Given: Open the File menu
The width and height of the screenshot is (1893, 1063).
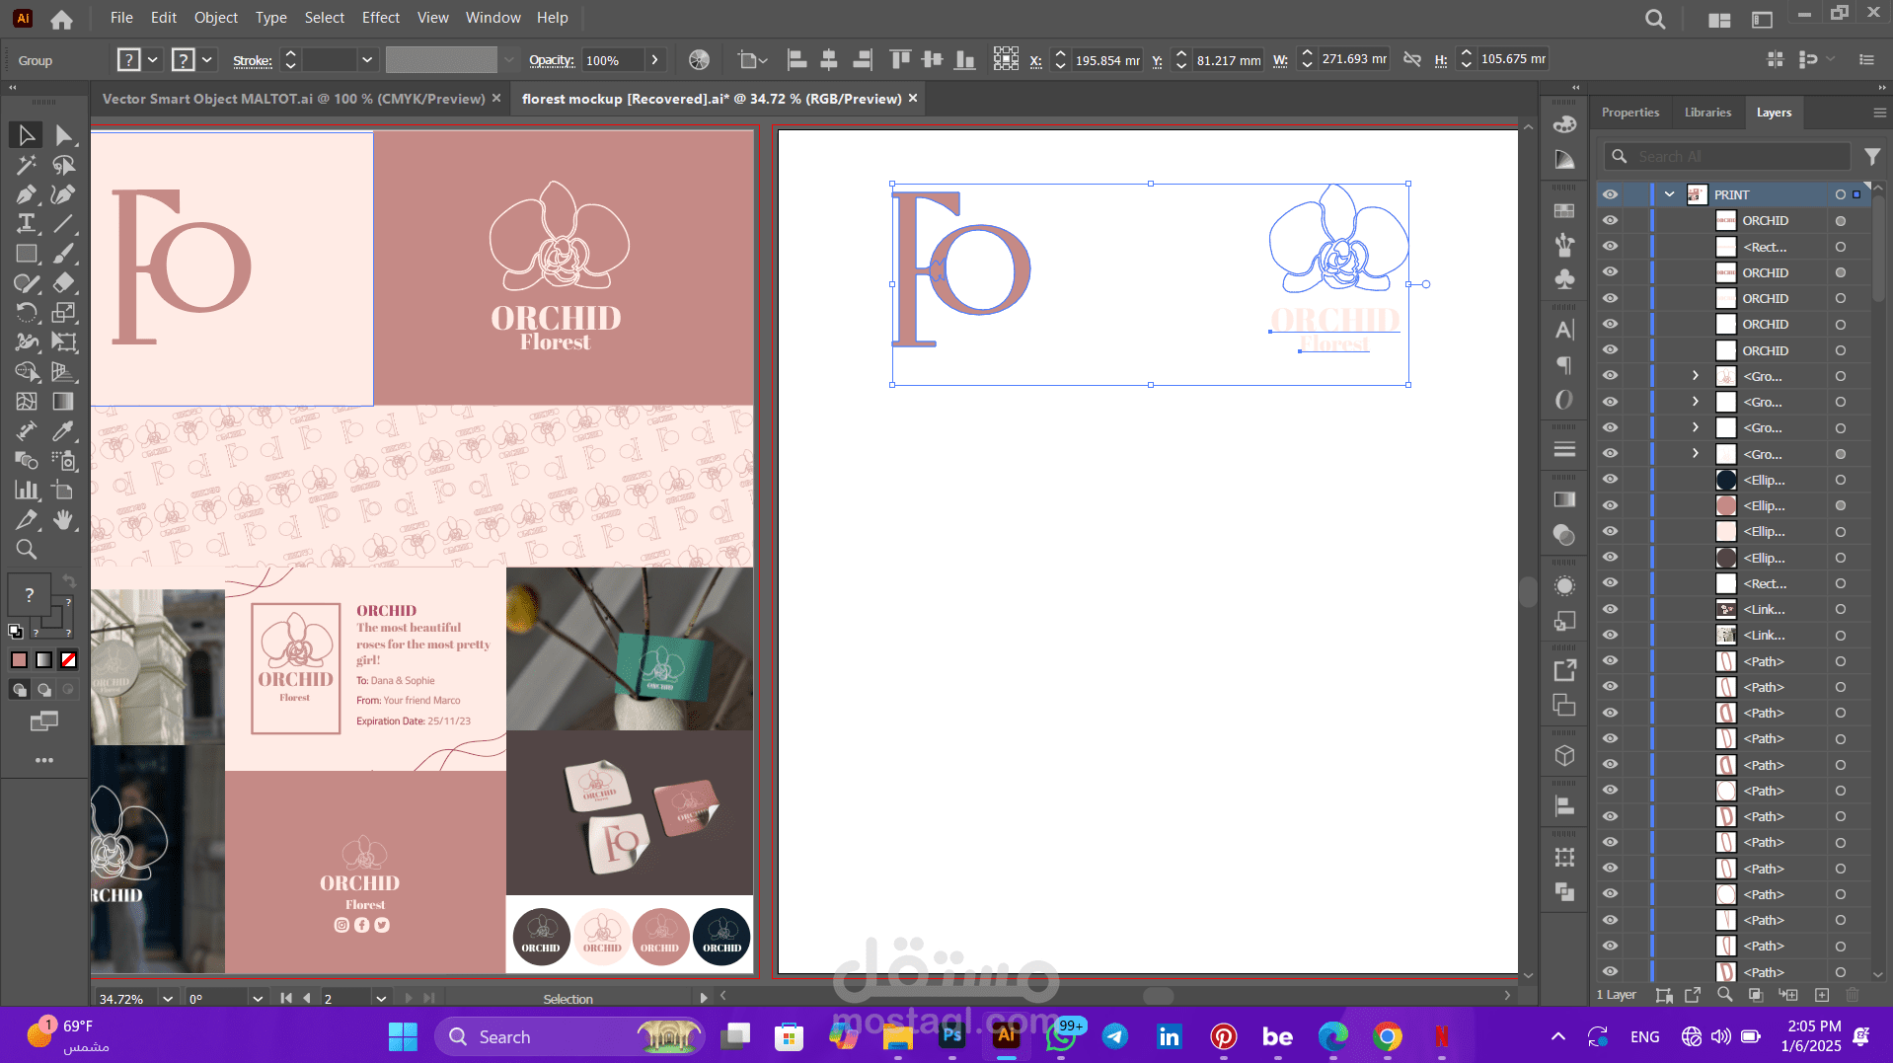Looking at the screenshot, I should pos(121,18).
